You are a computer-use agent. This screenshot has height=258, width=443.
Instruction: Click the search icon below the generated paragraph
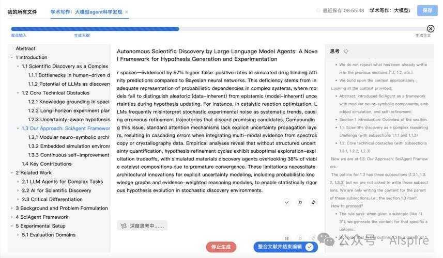(300, 202)
